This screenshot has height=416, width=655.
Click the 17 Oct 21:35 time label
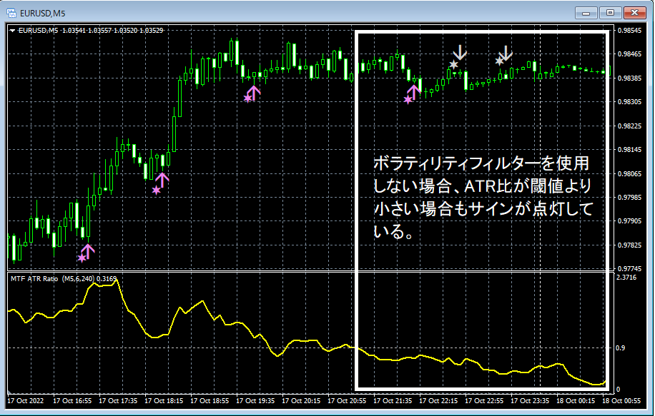[x=393, y=401]
